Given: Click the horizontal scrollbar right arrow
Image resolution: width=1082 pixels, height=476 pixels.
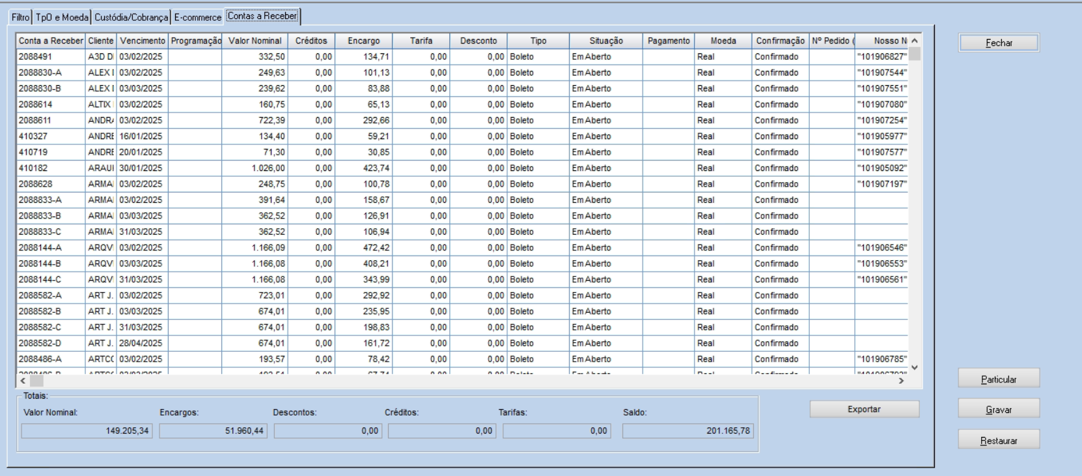Looking at the screenshot, I should (x=902, y=380).
